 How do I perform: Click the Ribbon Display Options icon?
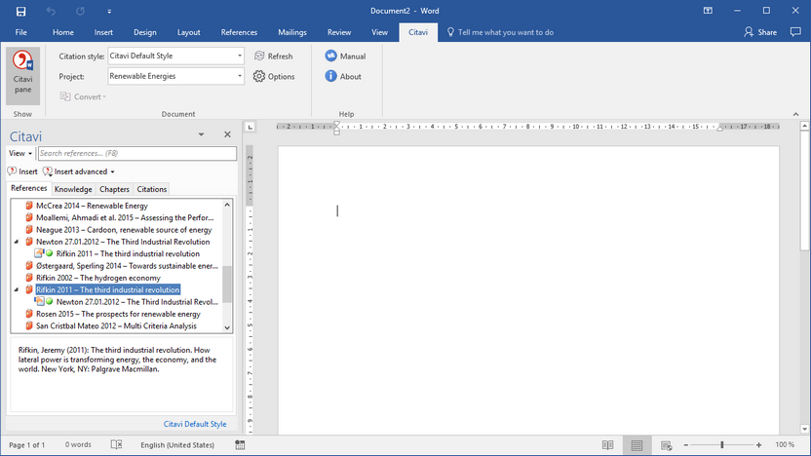(708, 11)
